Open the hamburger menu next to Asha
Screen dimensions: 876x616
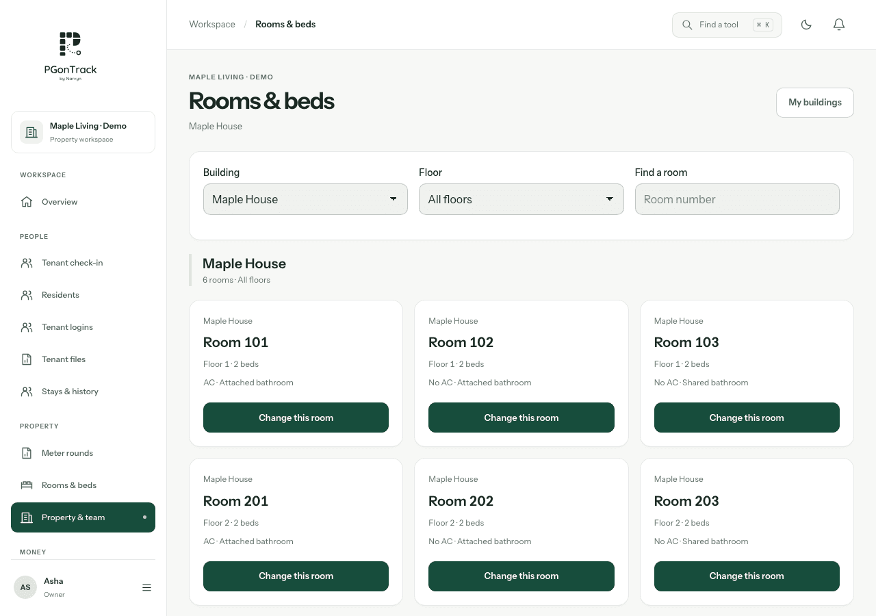pos(146,587)
